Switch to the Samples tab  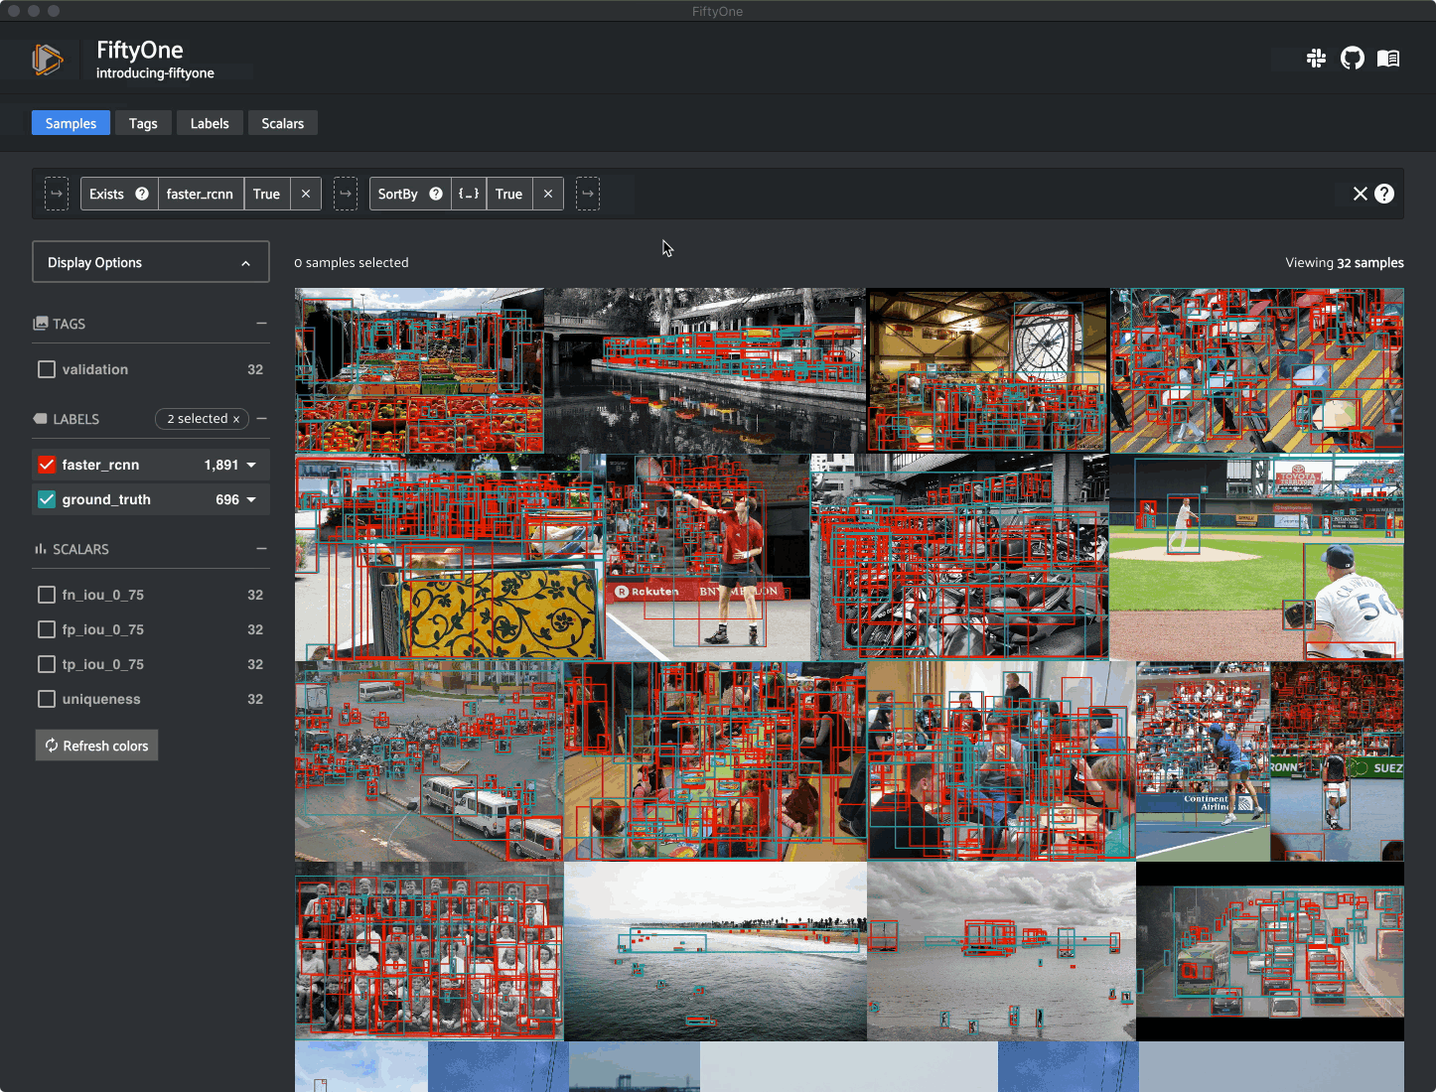tap(71, 123)
